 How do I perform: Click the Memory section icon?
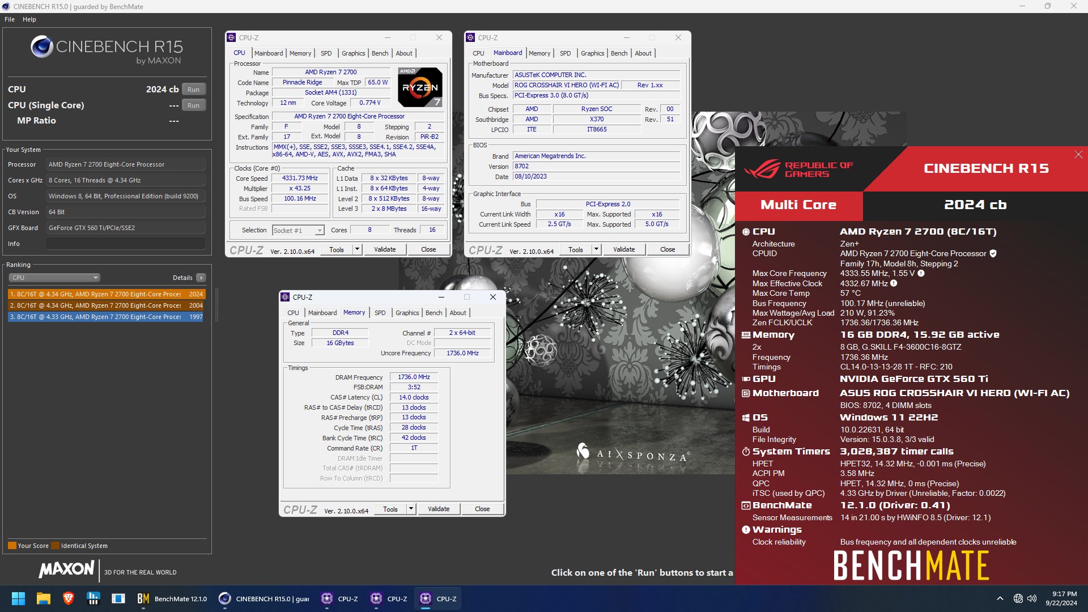(x=746, y=335)
